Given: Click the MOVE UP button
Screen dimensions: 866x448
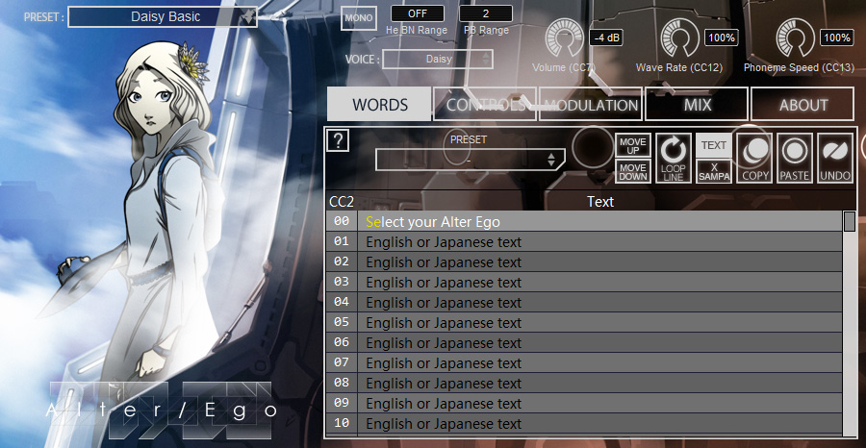Looking at the screenshot, I should click(633, 146).
